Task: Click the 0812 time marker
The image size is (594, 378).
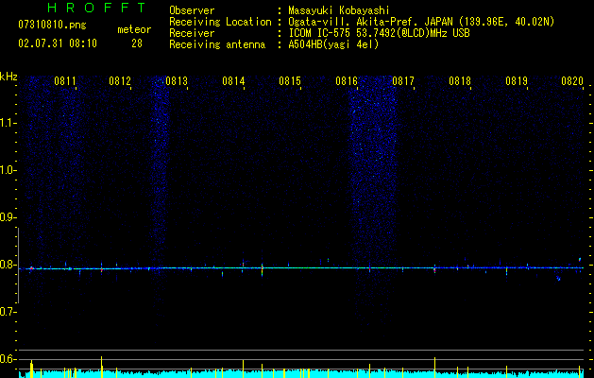Action: (x=120, y=81)
